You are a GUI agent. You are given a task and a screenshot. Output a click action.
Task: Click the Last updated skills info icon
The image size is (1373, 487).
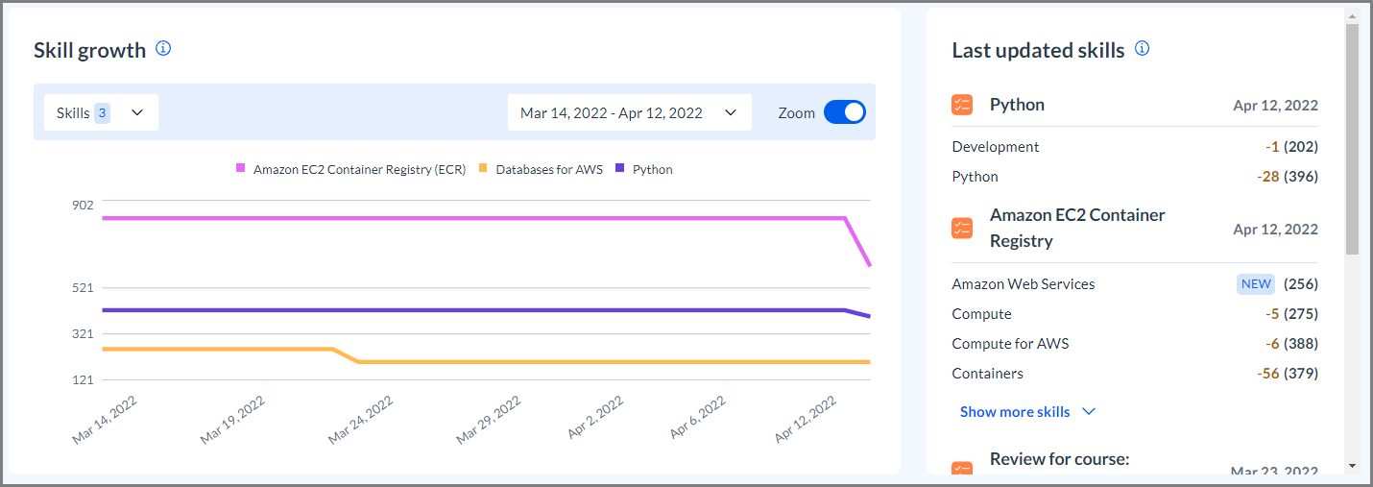pos(1143,48)
